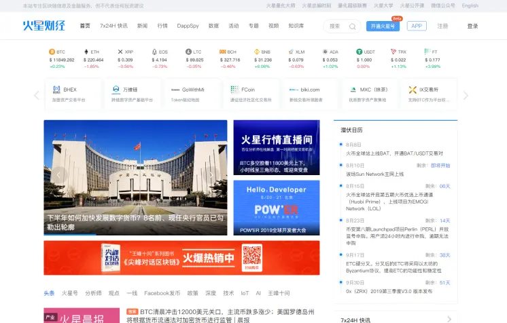Viewport: 507px width, 323px height.
Task: Open the BCH coin price icon
Action: (x=222, y=52)
